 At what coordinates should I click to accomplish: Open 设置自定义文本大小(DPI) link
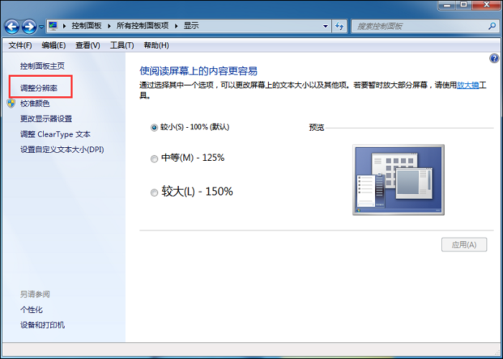[62, 149]
